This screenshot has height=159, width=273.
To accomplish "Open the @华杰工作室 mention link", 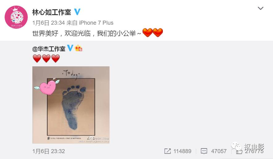I will tap(49, 49).
